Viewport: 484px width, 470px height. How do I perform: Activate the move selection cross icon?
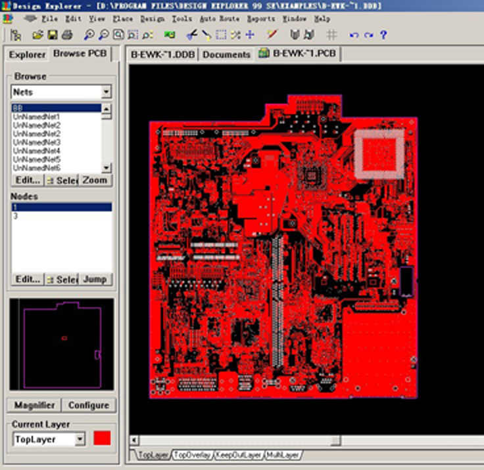[x=250, y=35]
